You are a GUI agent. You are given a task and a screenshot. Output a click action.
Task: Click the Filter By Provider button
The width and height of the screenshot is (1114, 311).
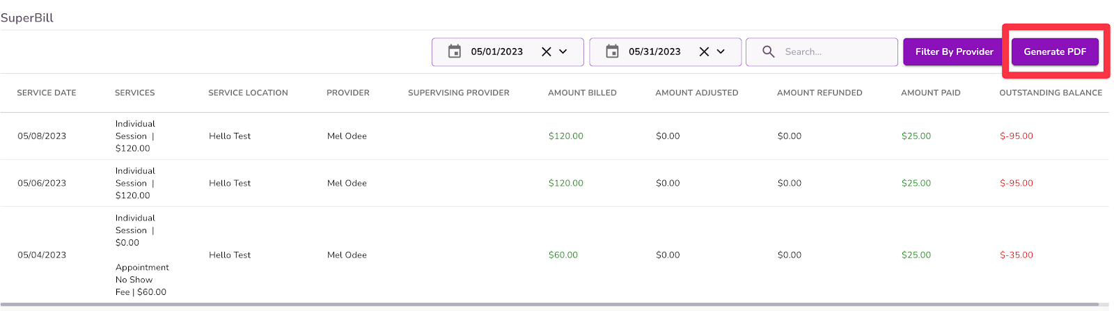(x=954, y=51)
